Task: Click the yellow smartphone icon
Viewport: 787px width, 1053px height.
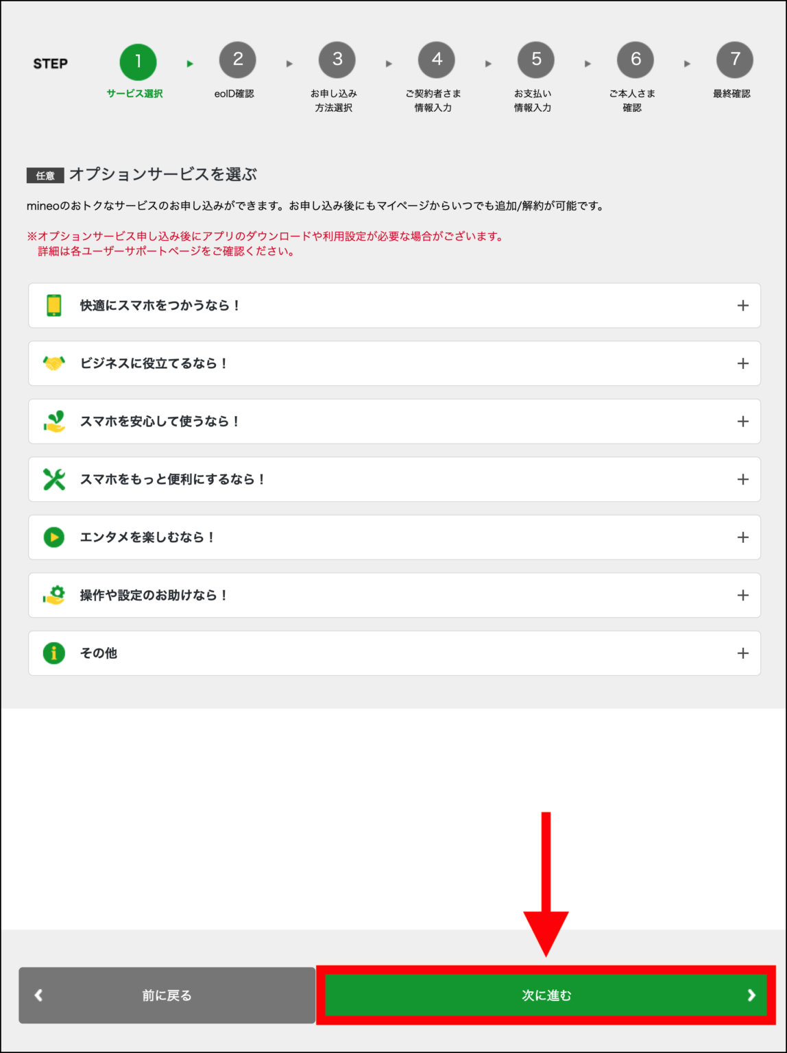Action: [x=53, y=305]
